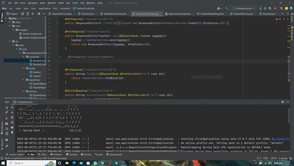Open WhatsApp from the taskbar
This screenshot has height=166, width=294.
[95, 163]
